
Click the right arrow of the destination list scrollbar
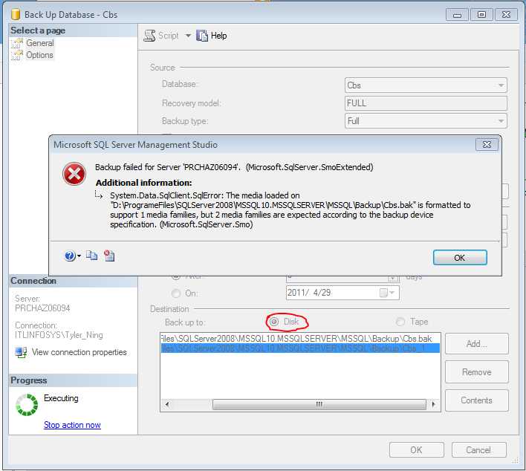[434, 404]
